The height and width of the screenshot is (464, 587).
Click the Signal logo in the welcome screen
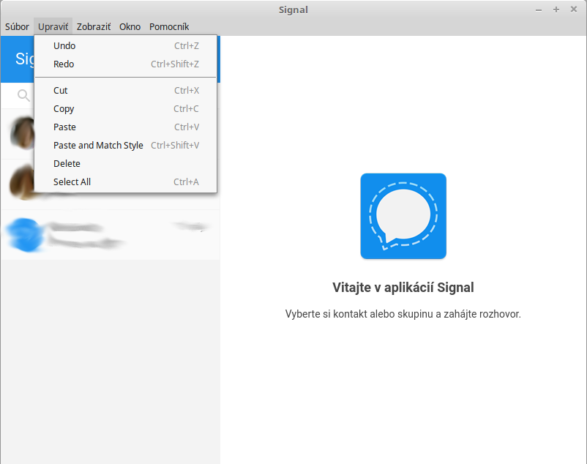[x=403, y=216]
